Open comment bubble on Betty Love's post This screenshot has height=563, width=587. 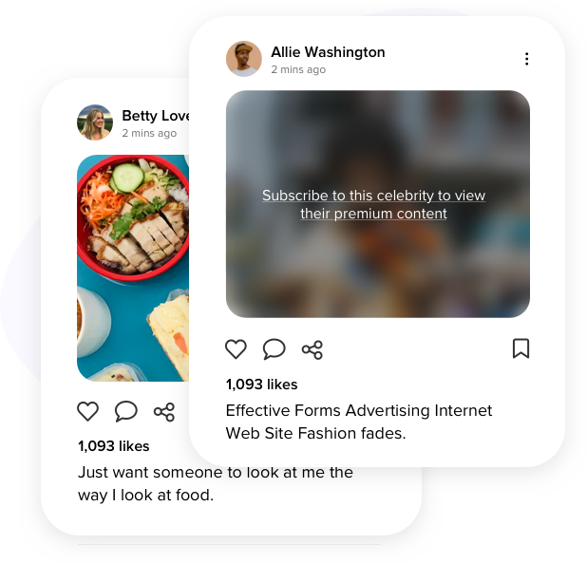click(x=126, y=411)
